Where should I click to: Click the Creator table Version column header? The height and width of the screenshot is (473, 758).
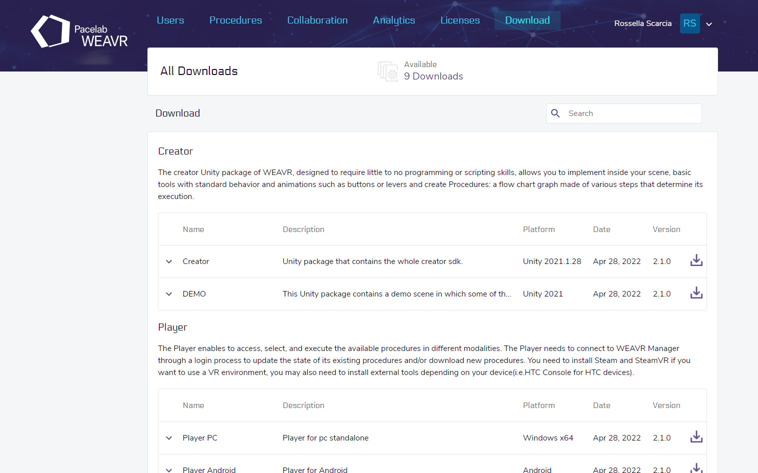click(666, 229)
